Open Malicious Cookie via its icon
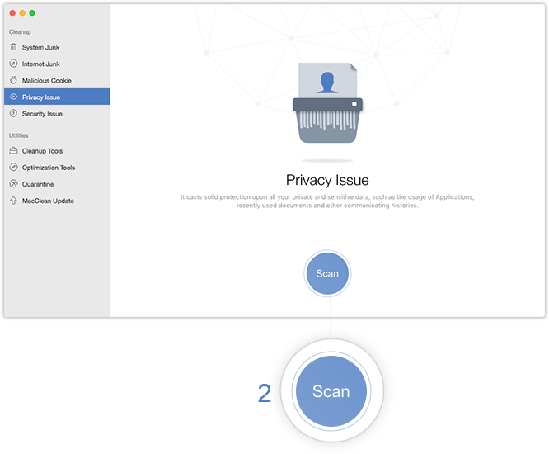The width and height of the screenshot is (549, 454). tap(13, 80)
